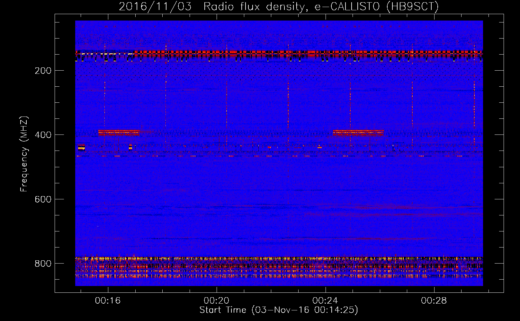Viewport: 520px width, 321px height.
Task: Click the red emission band near 400 MHz at 00:25
Action: [358, 132]
